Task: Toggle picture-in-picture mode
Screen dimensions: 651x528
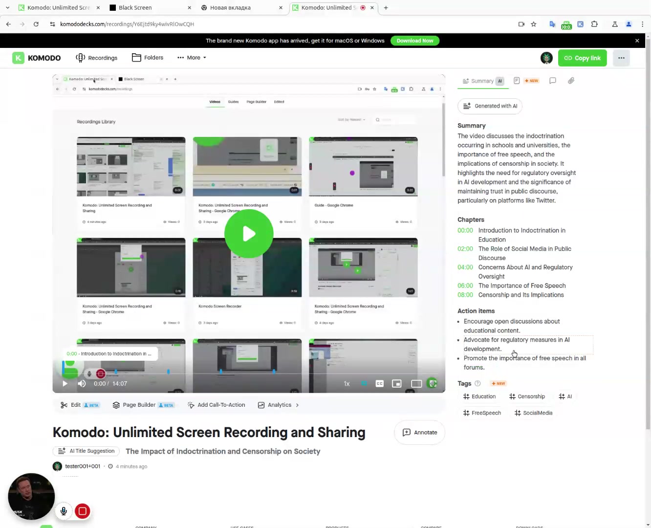Action: click(397, 384)
